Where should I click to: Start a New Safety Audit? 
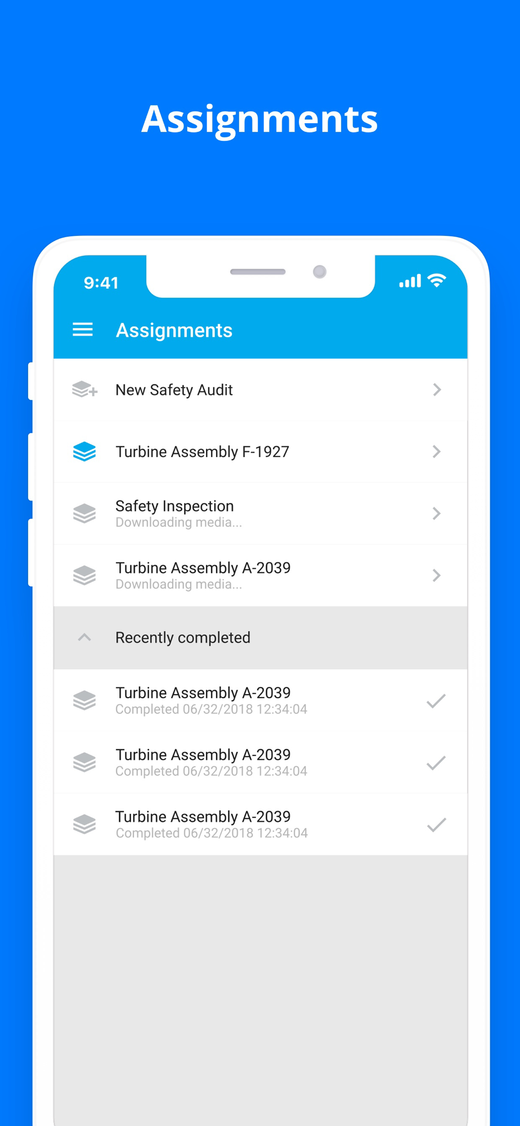point(174,390)
